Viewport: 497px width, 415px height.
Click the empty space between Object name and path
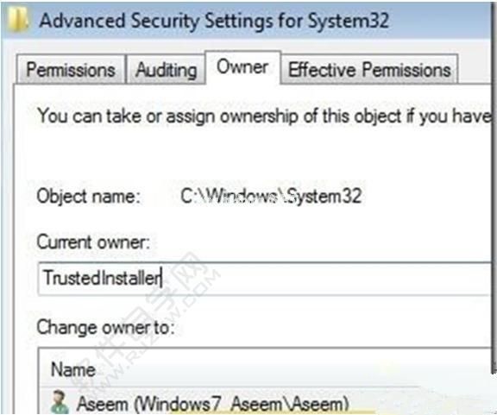[160, 197]
